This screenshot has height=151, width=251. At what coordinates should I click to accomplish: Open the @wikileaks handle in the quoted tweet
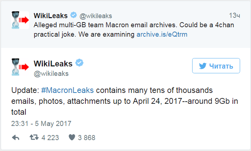[x=96, y=16]
